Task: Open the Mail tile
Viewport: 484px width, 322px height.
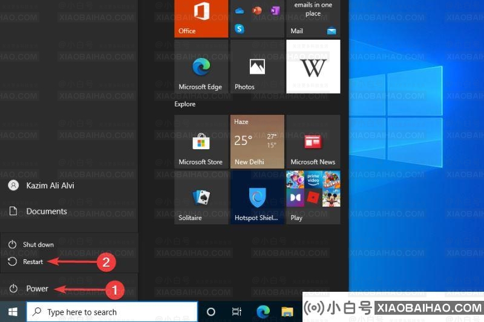Action: click(x=313, y=19)
